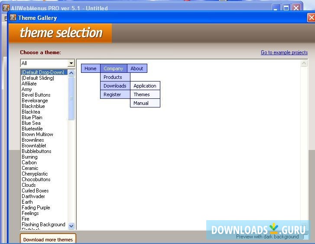This screenshot has width=315, height=244.
Task: Maximize the AllWebMenus PRO window
Action: point(286,8)
